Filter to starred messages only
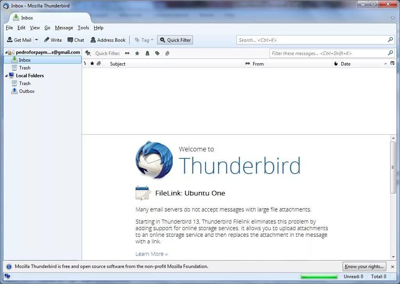Viewport: 400px width, 284px height. (x=137, y=53)
